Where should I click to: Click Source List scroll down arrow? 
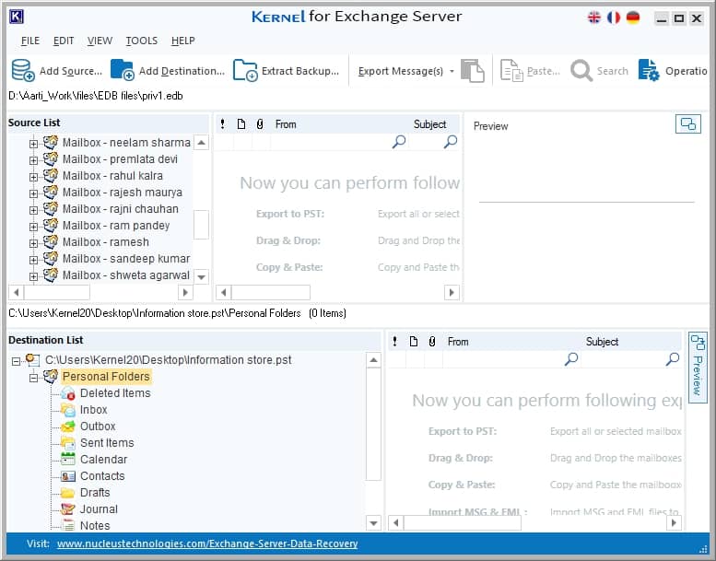pos(202,276)
